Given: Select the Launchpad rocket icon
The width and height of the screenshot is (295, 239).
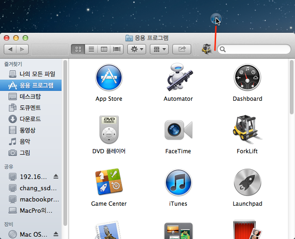Looking at the screenshot, I should (x=247, y=182).
